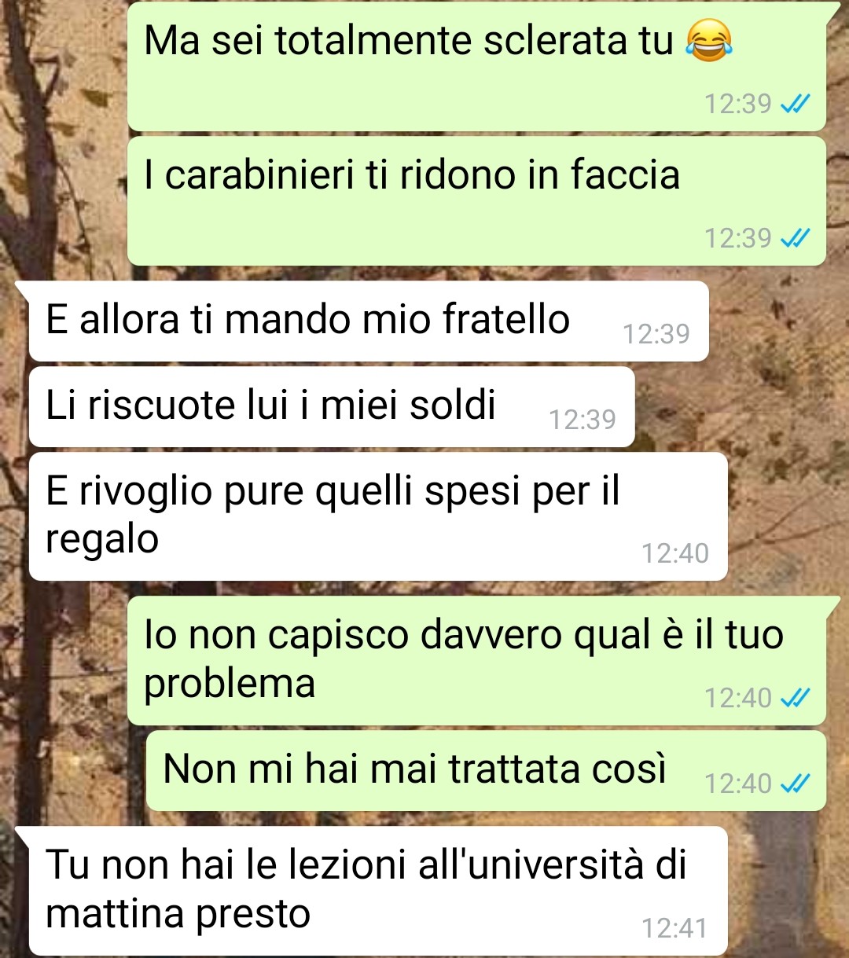The image size is (849, 958).
Task: Click the 12:39 timestamp on the "miei soldi" message
Action: tap(582, 420)
